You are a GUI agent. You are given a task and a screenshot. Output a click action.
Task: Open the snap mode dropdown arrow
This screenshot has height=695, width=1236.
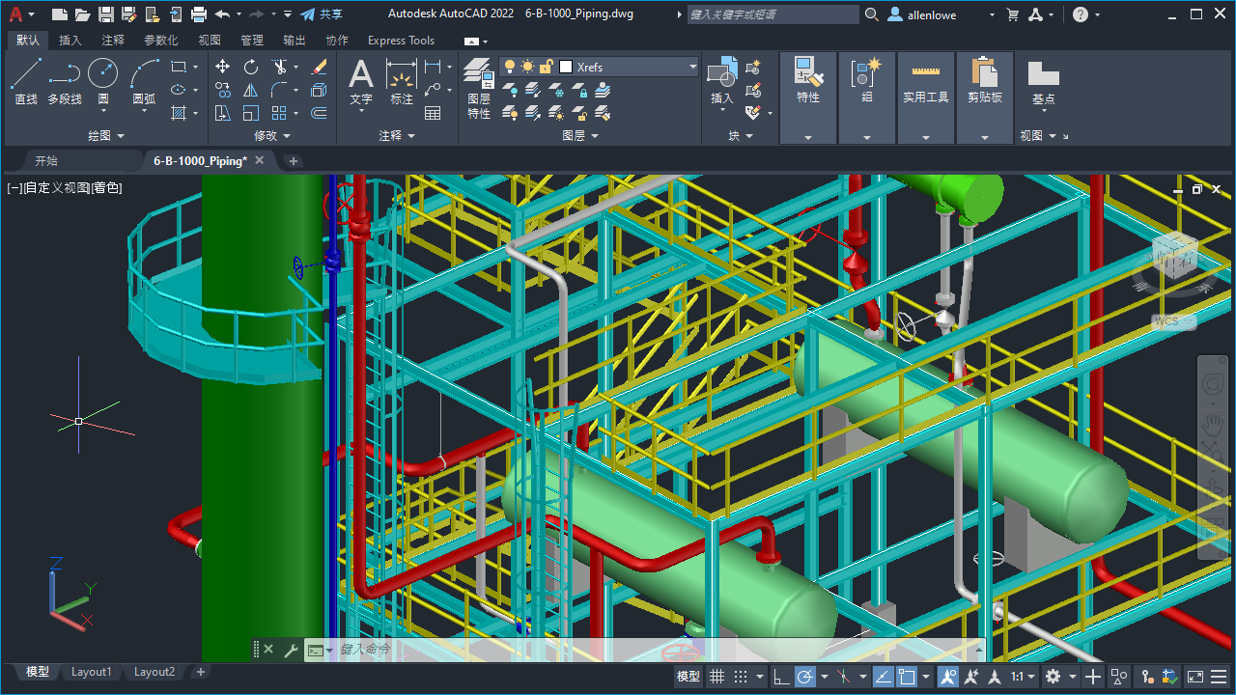coord(761,676)
